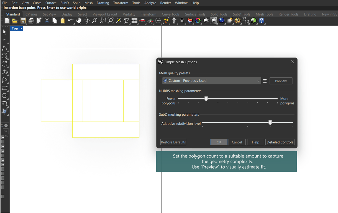
Task: Click the Restore Defaults button
Action: [x=173, y=142]
